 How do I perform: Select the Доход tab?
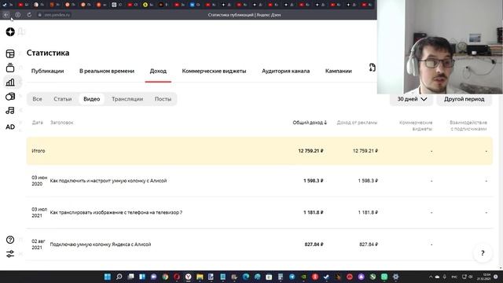[x=158, y=71]
